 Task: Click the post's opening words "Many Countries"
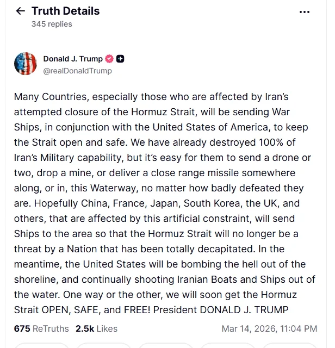47,97
